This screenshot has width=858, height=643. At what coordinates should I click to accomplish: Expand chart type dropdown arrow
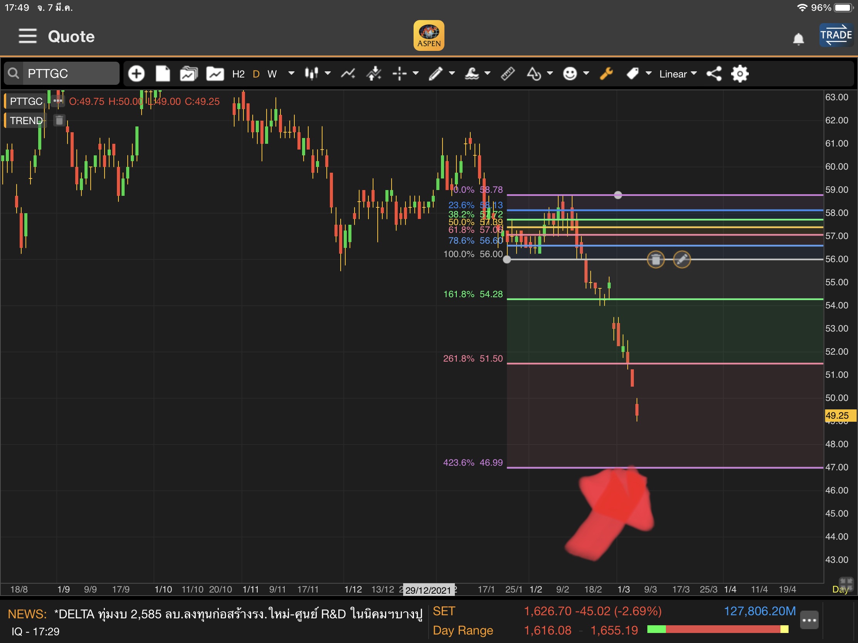[x=328, y=73]
